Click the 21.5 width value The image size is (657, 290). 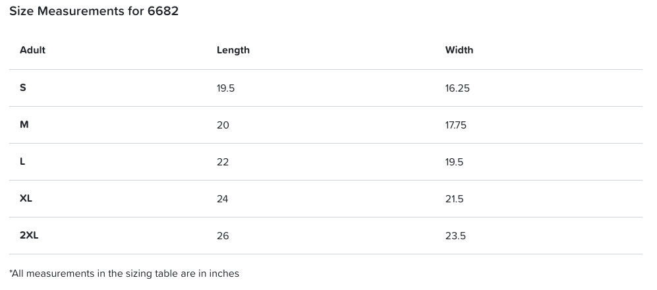pyautogui.click(x=454, y=199)
